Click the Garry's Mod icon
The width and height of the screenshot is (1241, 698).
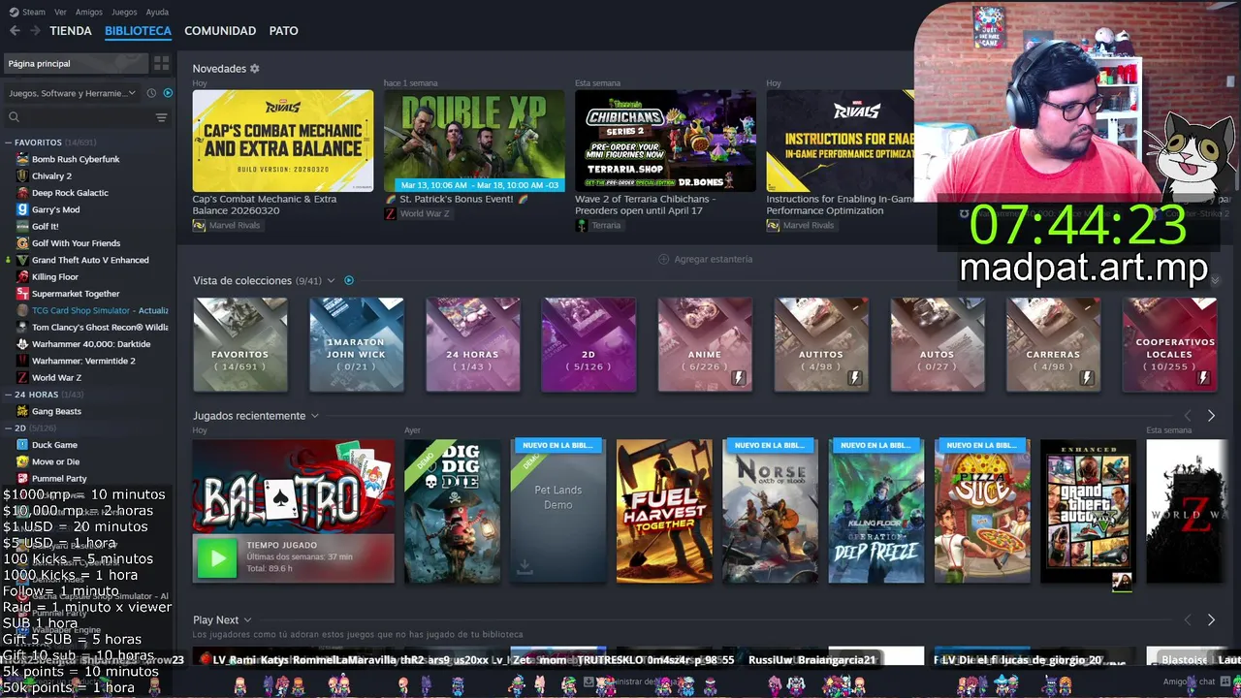click(x=22, y=209)
